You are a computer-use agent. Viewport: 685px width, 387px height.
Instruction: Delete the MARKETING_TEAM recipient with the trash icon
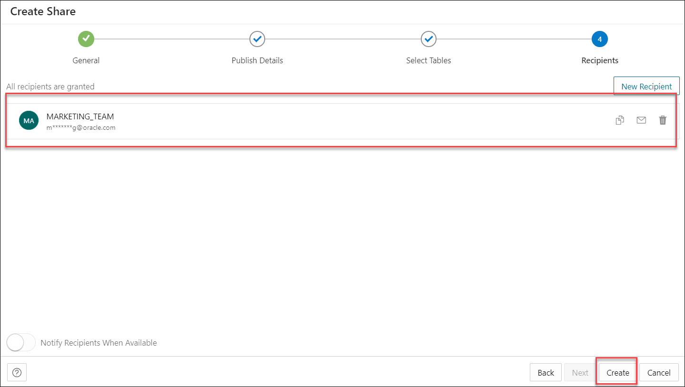pyautogui.click(x=663, y=120)
